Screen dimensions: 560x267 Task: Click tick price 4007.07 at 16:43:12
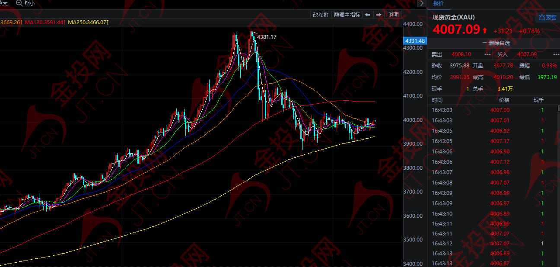(500, 244)
